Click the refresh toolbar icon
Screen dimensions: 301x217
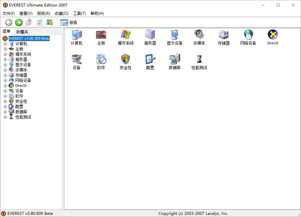39,23
